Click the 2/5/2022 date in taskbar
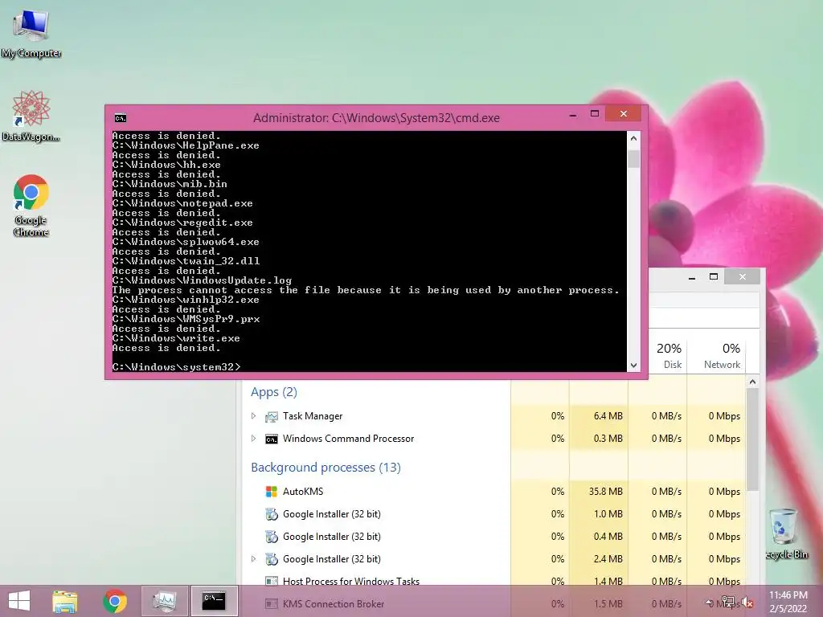 [x=788, y=609]
